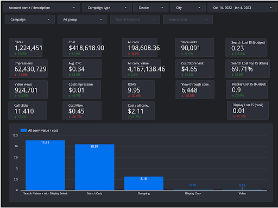Image resolution: width=278 pixels, height=208 pixels.
Task: Expand the Ad group filter
Action: click(x=83, y=19)
